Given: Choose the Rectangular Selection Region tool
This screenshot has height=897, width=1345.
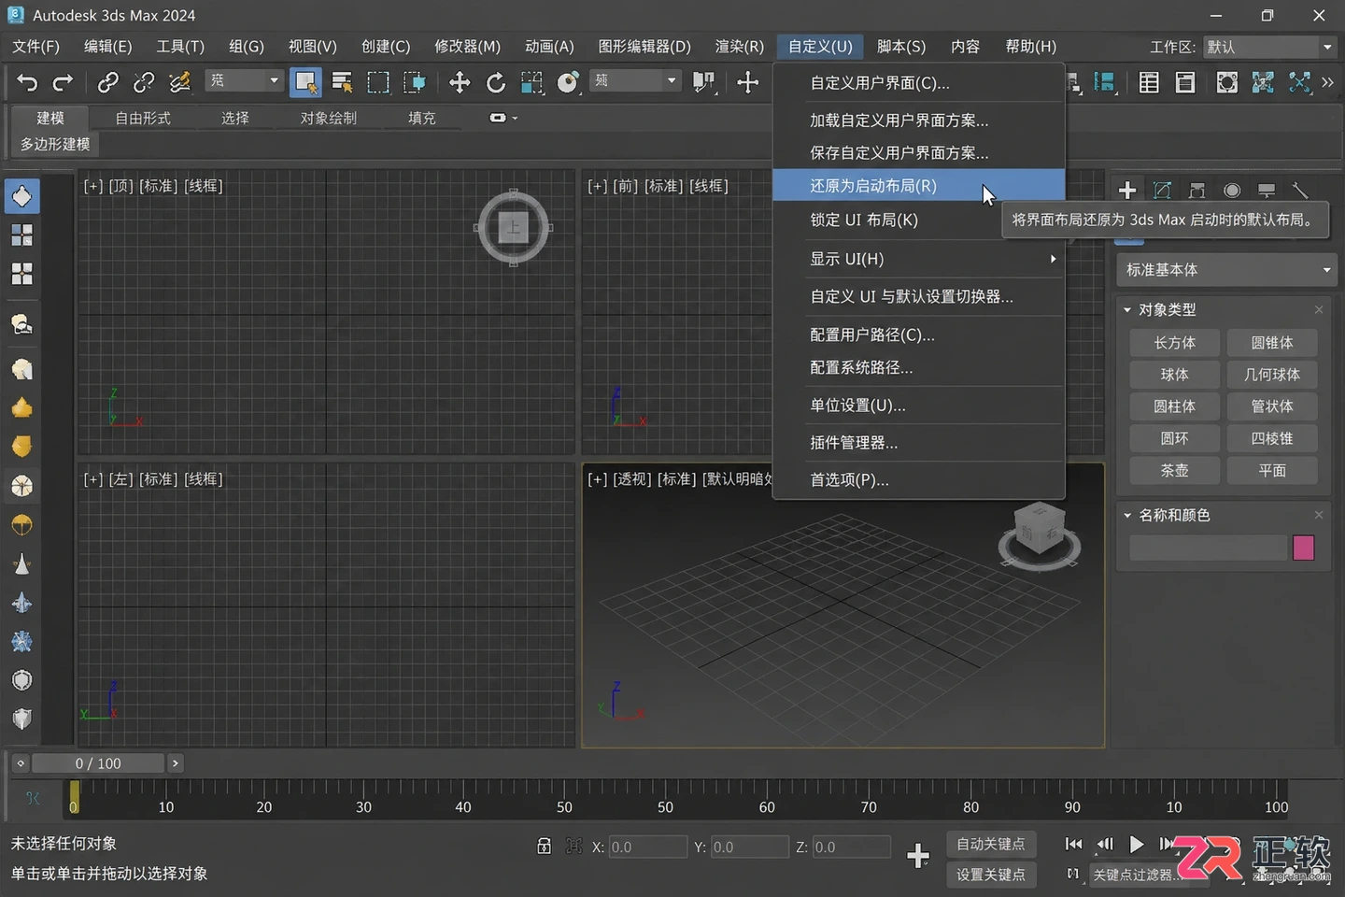Looking at the screenshot, I should coord(378,83).
